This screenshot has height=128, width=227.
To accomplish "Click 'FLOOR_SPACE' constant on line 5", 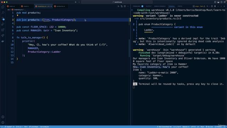I will (x=39, y=27).
